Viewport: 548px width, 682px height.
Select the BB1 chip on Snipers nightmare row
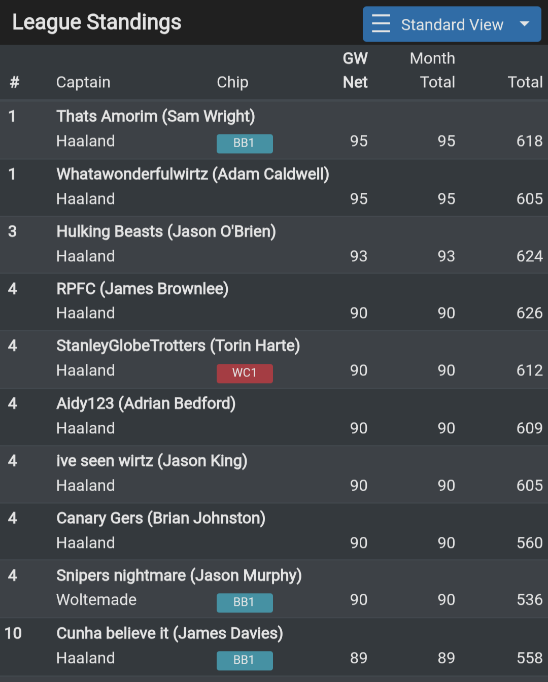click(245, 603)
